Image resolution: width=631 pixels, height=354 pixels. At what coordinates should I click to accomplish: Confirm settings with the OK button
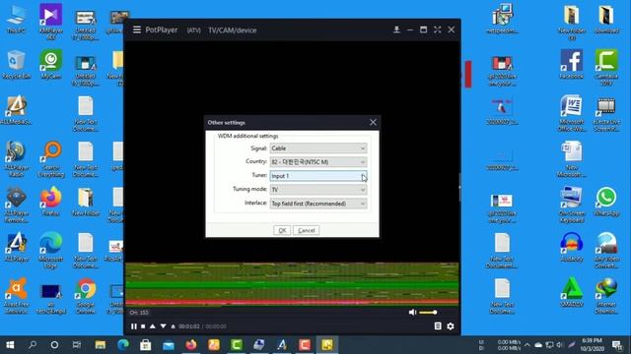(x=282, y=230)
